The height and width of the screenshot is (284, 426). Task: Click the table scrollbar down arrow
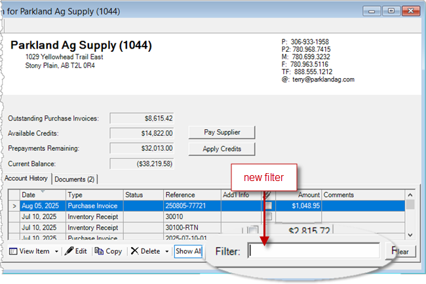[410, 235]
